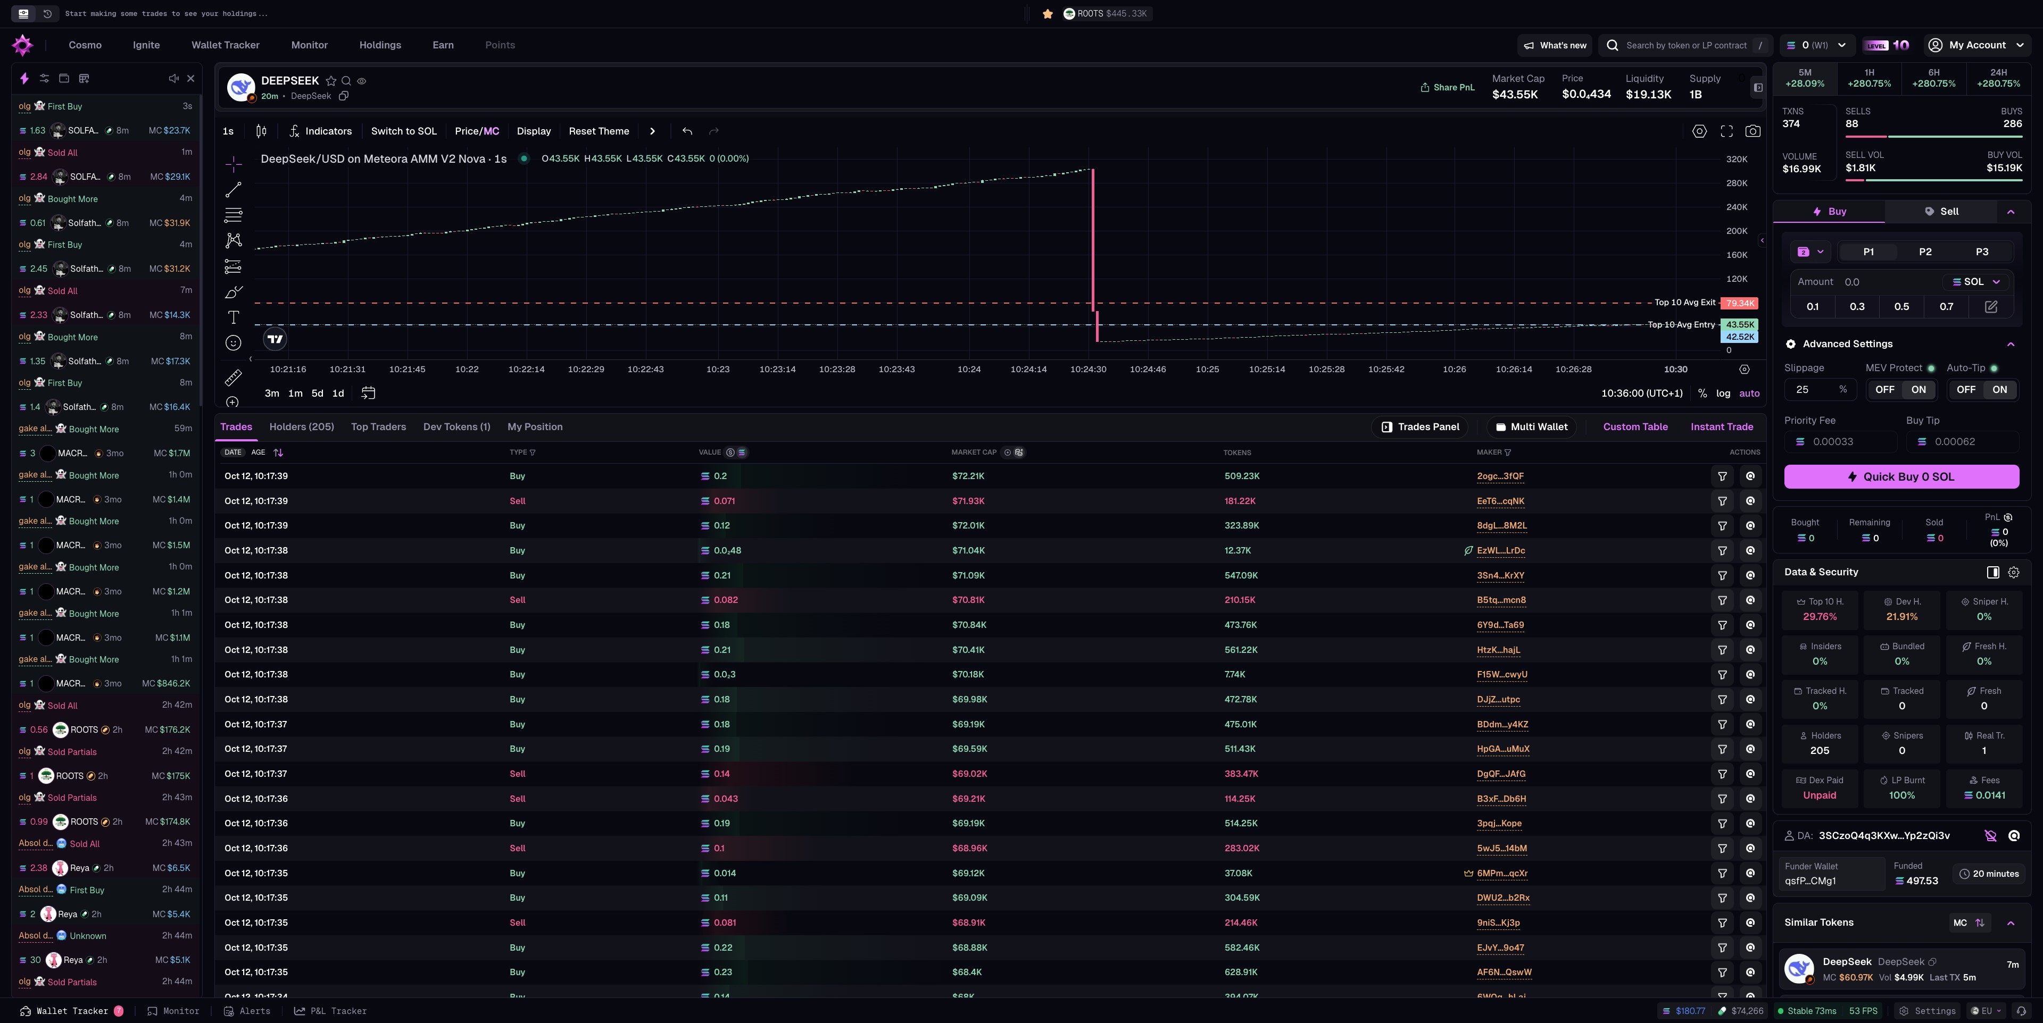Open the go-to-date calendar icon
The height and width of the screenshot is (1023, 2043).
pos(368,393)
